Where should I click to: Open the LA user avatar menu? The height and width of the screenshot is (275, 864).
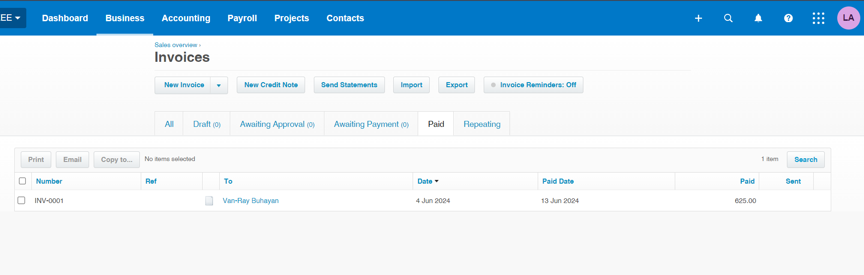tap(848, 18)
